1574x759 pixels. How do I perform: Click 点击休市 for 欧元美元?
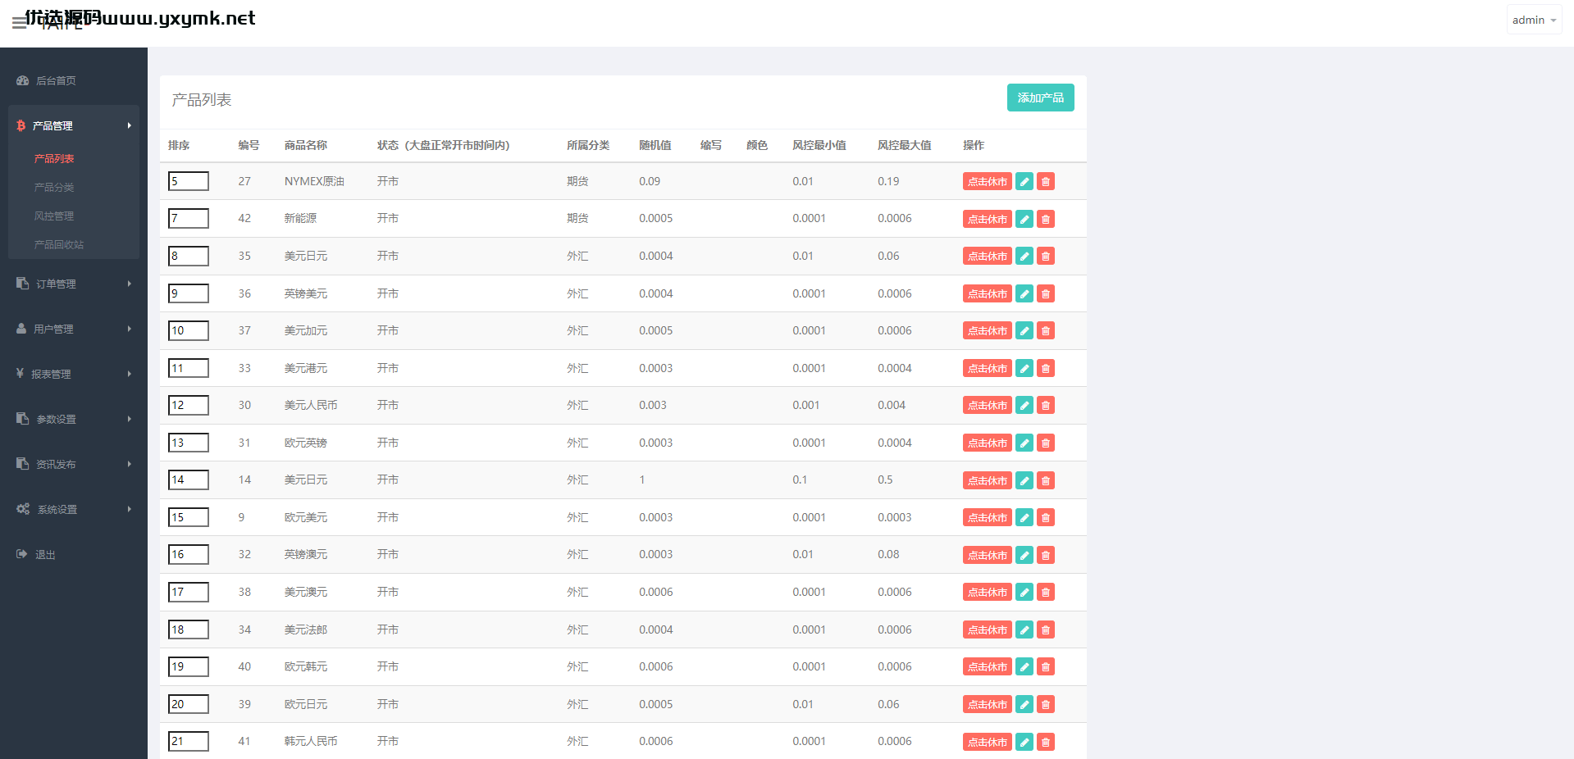[x=988, y=517]
